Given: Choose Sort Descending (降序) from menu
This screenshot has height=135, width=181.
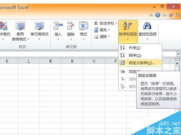Looking at the screenshot, I should click(140, 55).
